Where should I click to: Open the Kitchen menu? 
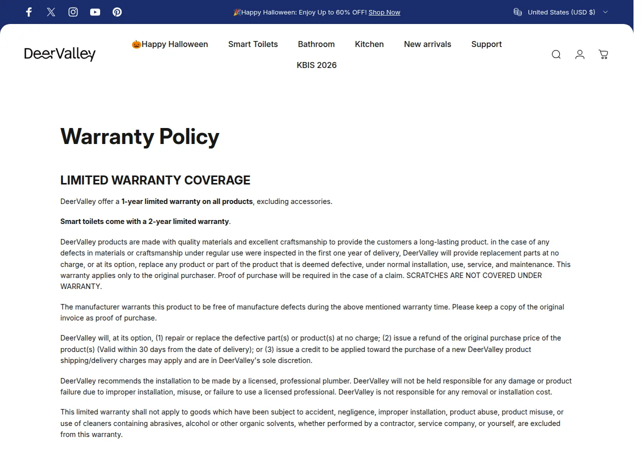point(370,44)
